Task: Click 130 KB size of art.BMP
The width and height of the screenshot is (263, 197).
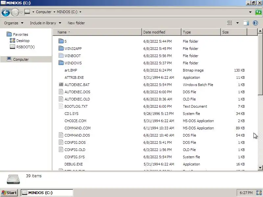Action: [x=239, y=70]
